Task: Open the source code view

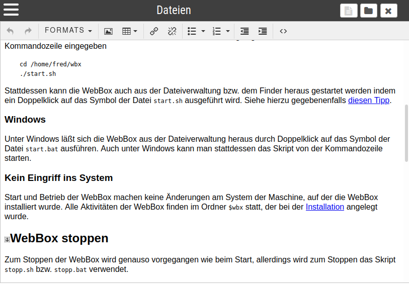Action: point(283,31)
